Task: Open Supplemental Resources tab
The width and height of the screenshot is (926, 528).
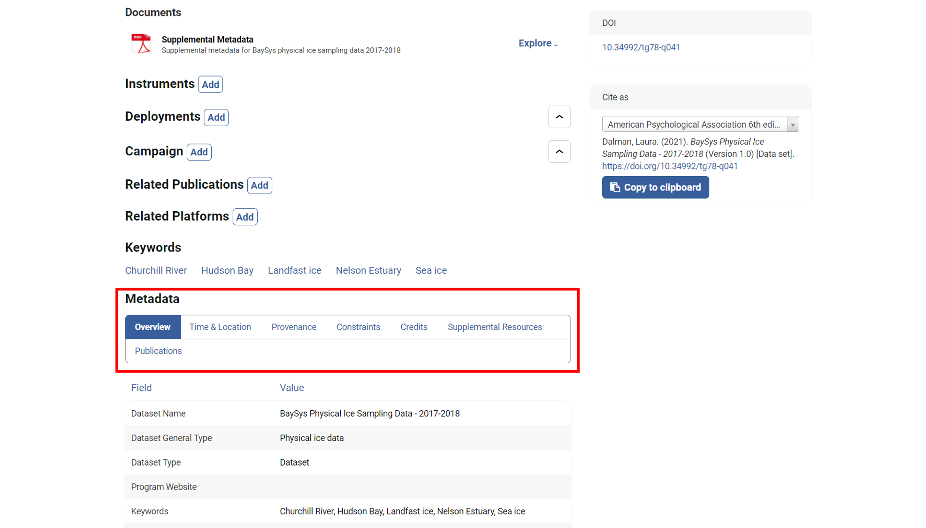Action: (x=495, y=327)
